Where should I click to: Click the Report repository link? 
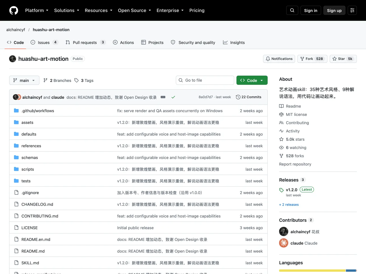[295, 164]
